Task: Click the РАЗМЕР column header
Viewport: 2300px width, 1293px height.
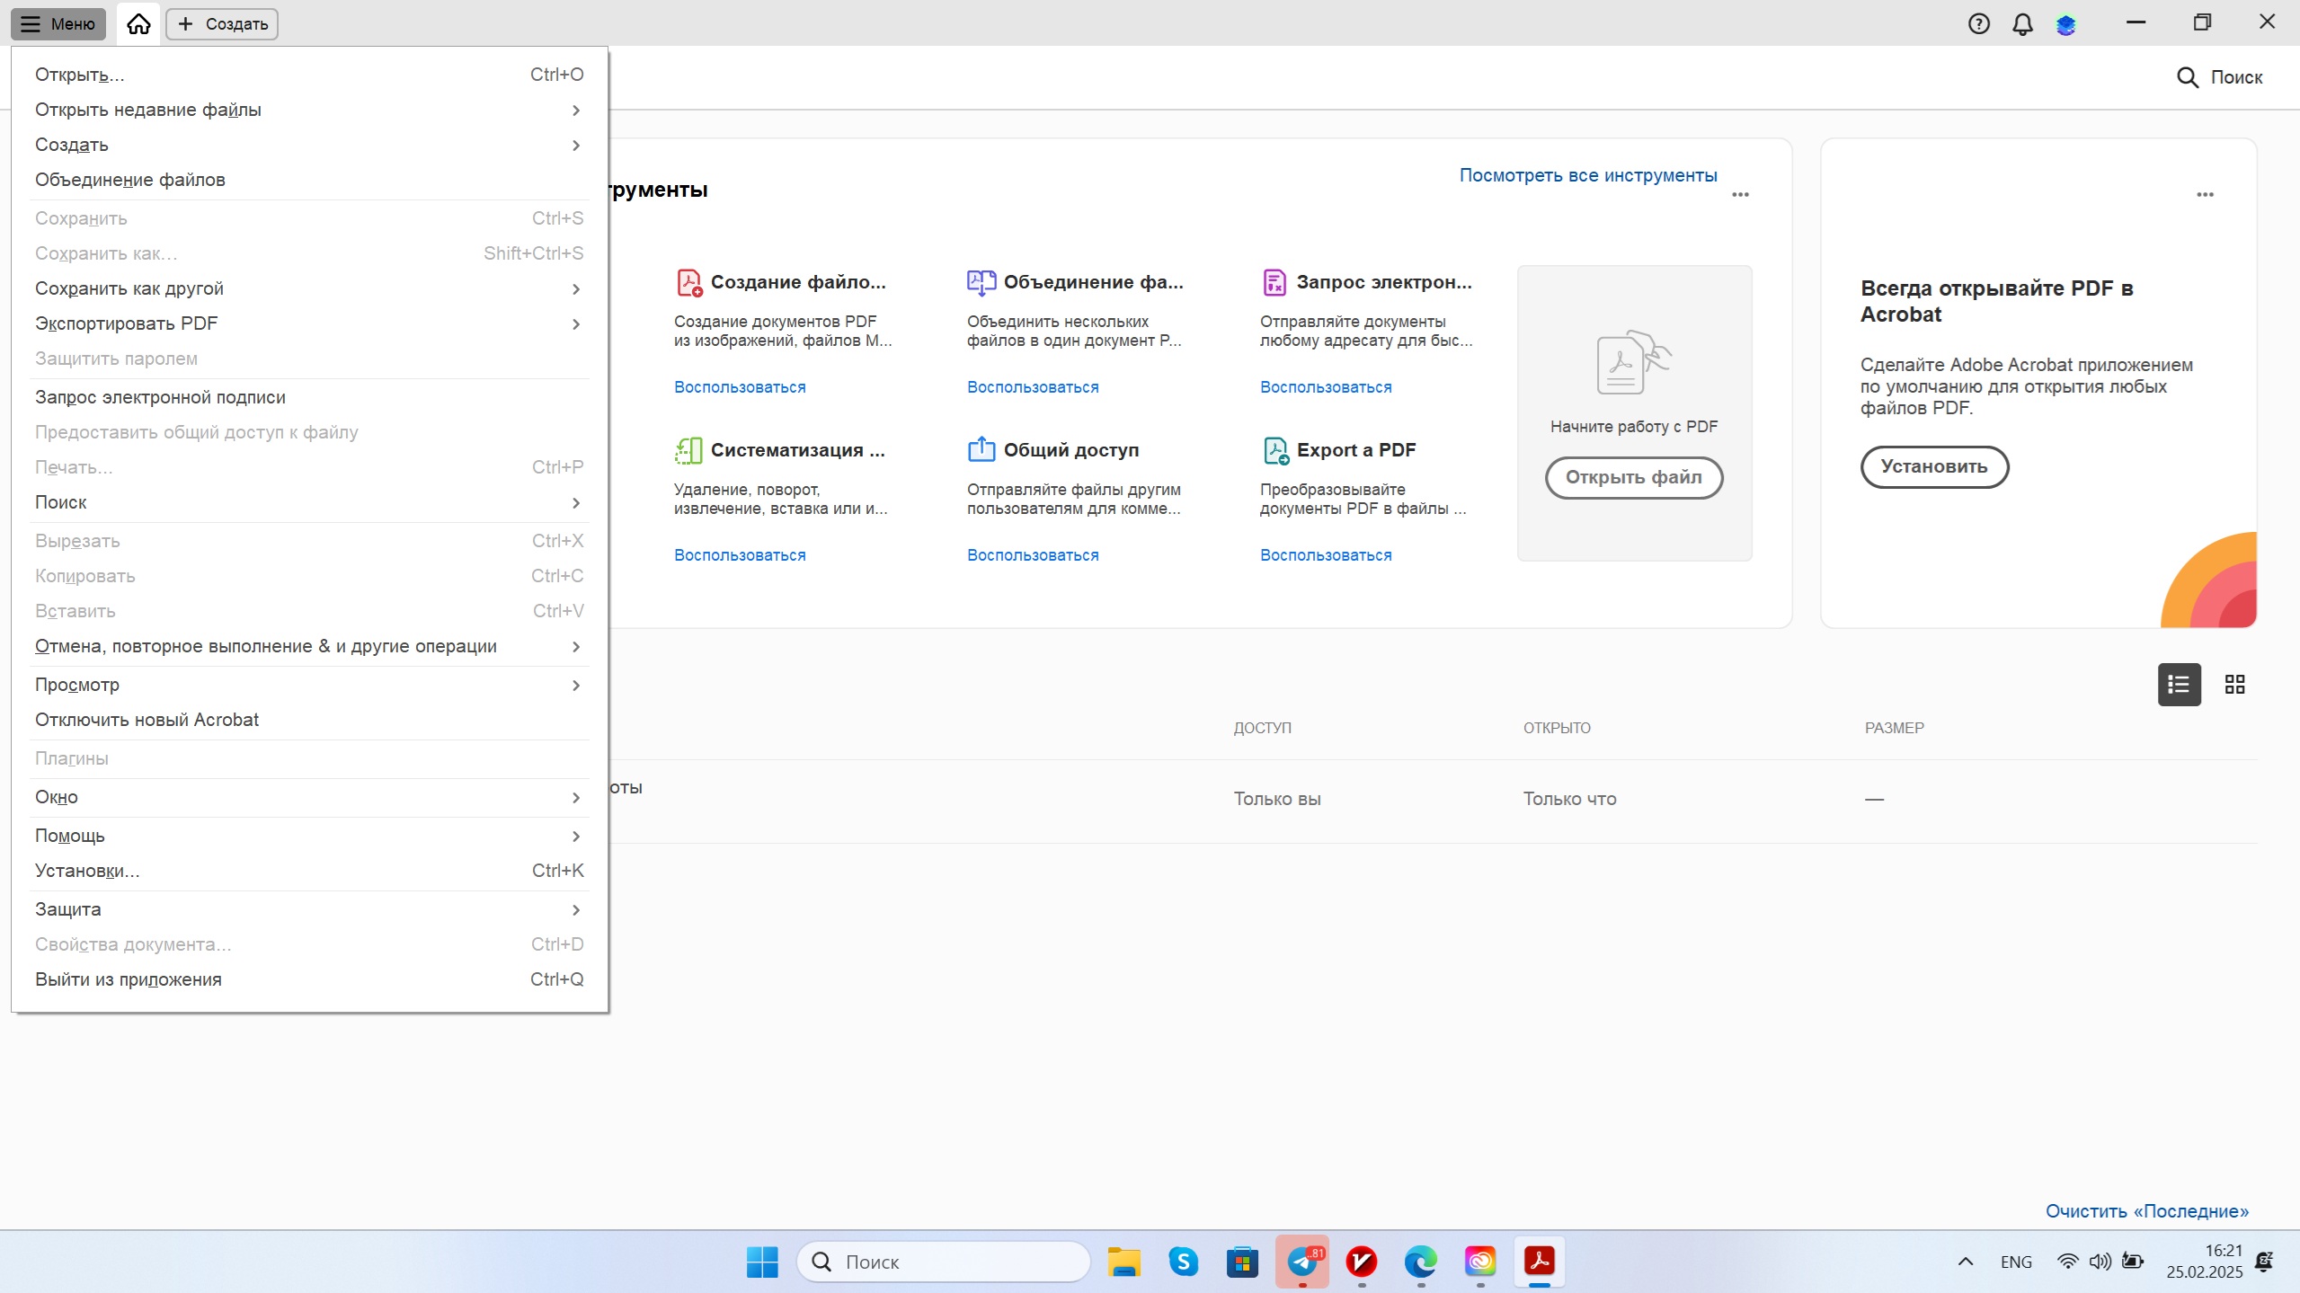Action: [1894, 728]
